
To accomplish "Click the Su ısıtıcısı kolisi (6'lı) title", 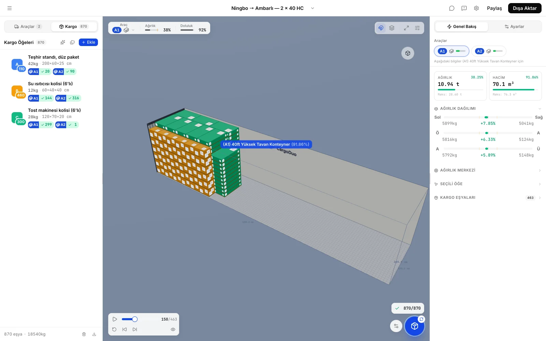I will [50, 84].
